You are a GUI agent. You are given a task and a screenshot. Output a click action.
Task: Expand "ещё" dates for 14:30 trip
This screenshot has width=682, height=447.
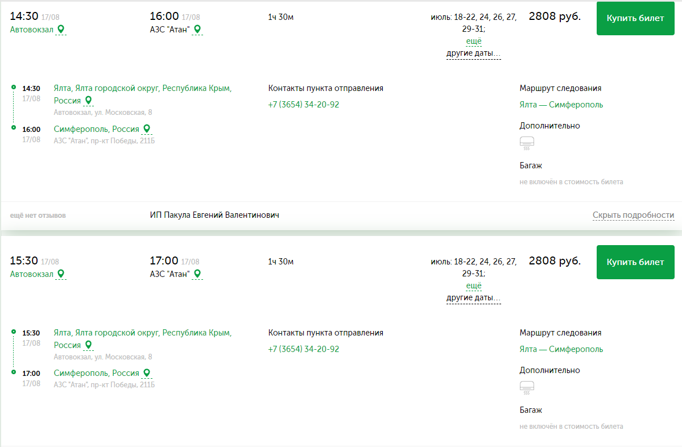[x=473, y=41]
